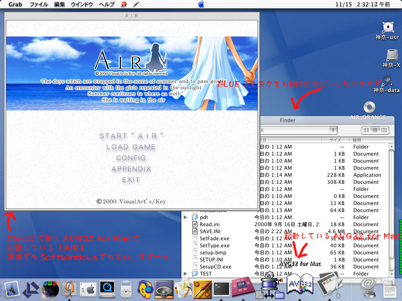The image size is (402, 301).
Task: Click the notes and hammer Dock icon
Action: [183, 289]
